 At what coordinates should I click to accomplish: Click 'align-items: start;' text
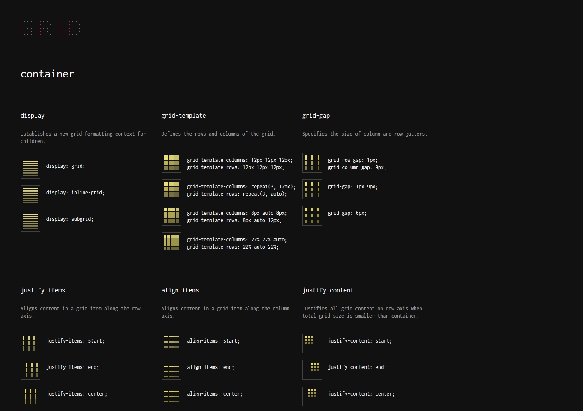click(x=213, y=341)
